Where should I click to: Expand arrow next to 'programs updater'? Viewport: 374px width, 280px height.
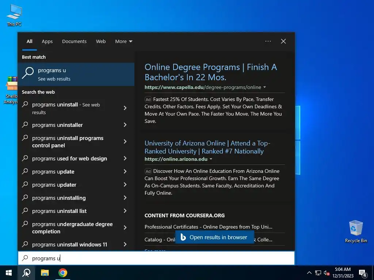[125, 184]
